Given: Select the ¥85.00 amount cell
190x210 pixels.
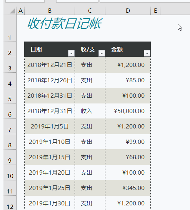Looking at the screenshot, I should click(x=128, y=80).
